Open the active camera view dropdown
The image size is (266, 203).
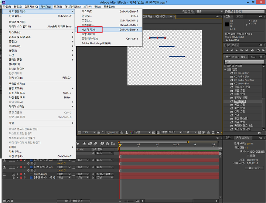[x=171, y=132]
